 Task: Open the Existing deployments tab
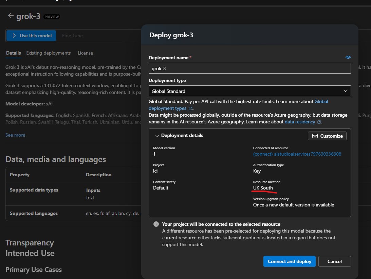click(49, 53)
